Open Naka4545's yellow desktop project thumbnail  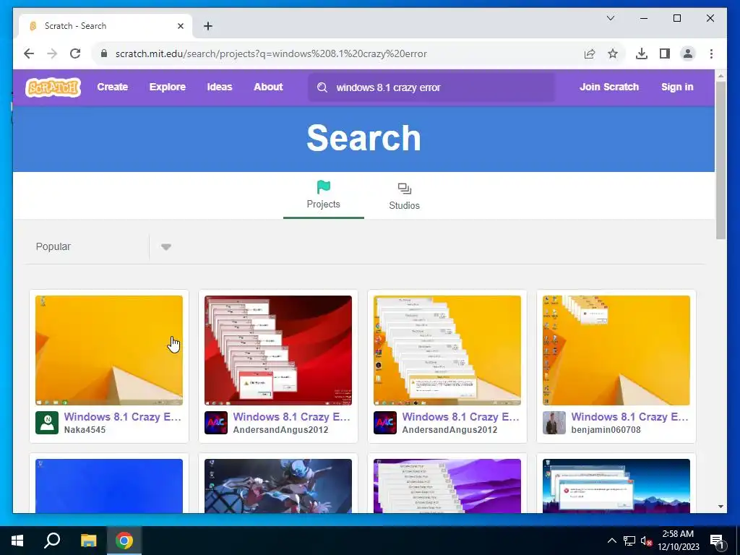[109, 350]
